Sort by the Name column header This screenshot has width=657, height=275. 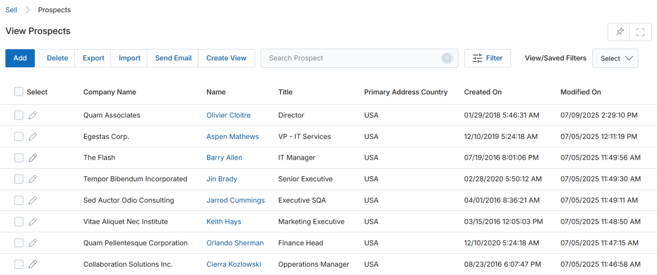coord(216,92)
